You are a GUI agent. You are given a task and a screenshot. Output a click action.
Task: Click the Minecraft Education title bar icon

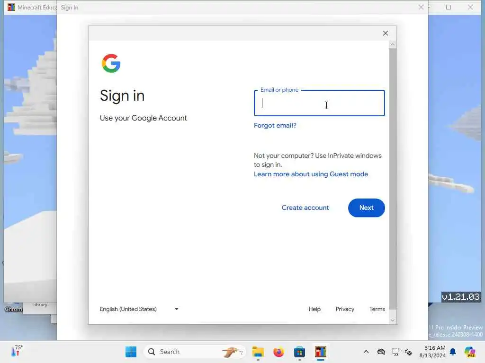pos(11,7)
